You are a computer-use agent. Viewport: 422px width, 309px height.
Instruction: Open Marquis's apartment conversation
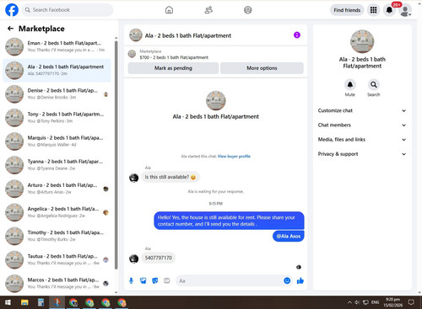click(x=57, y=141)
